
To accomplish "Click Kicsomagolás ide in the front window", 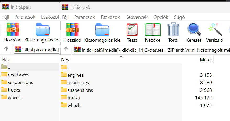I will [102, 33].
